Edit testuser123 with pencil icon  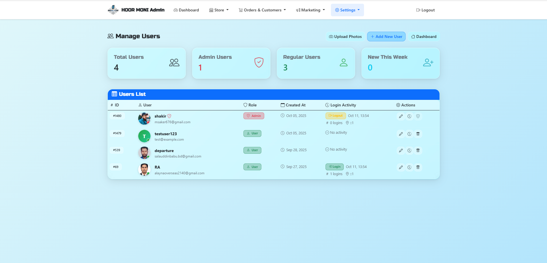pyautogui.click(x=401, y=134)
